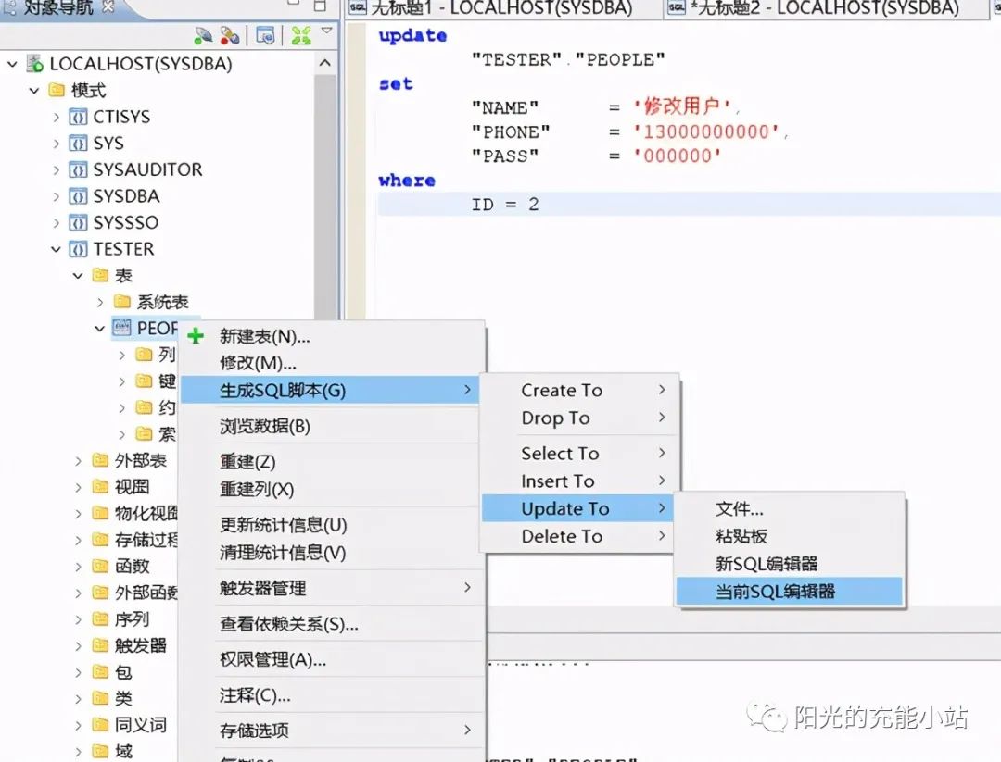Click the TESTER schema icon
This screenshot has height=762, width=1001.
(78, 249)
